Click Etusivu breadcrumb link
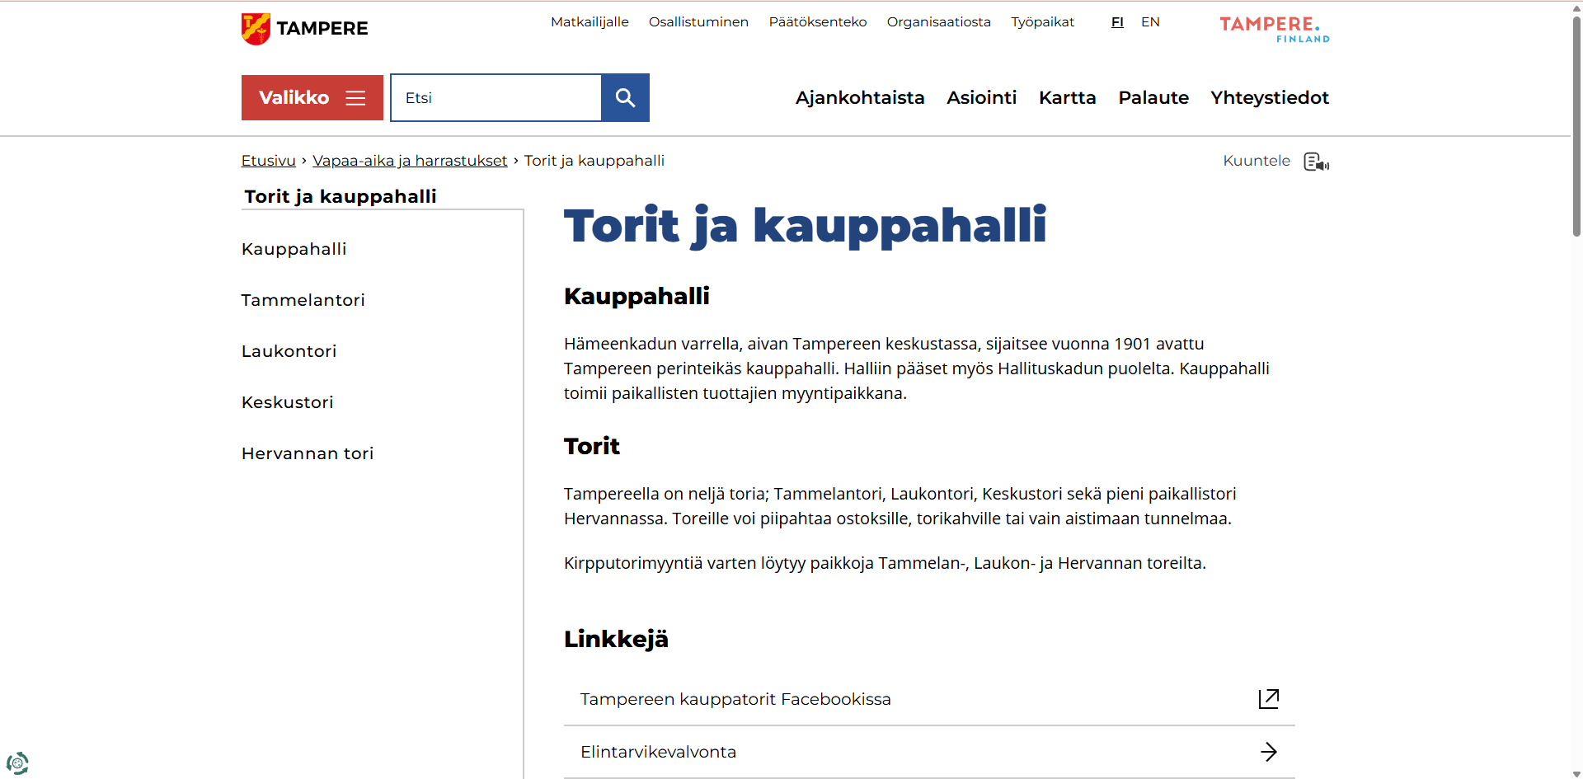This screenshot has width=1583, height=779. (268, 161)
